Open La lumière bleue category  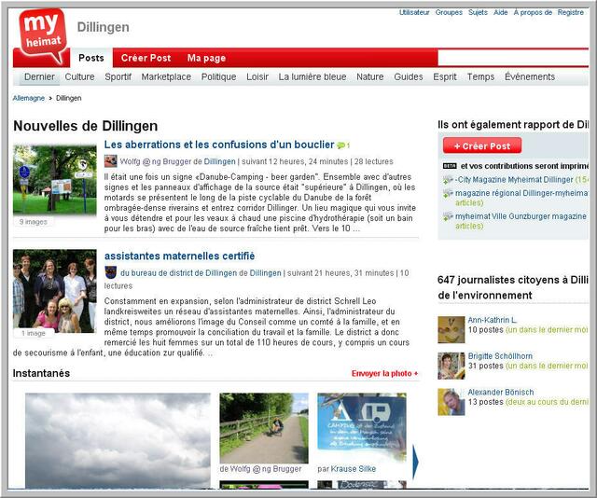point(312,76)
